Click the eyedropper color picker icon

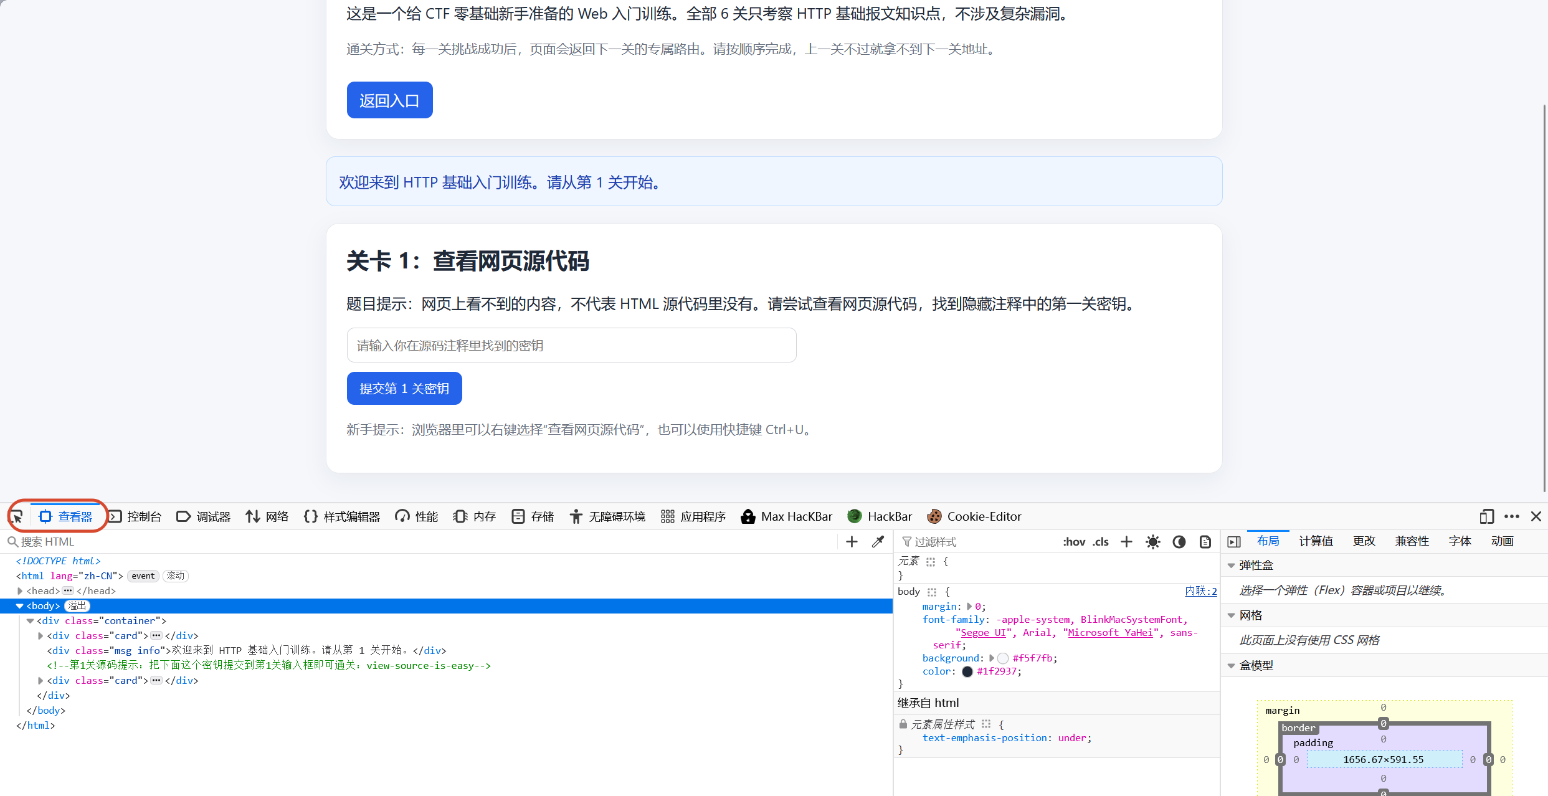(x=878, y=542)
